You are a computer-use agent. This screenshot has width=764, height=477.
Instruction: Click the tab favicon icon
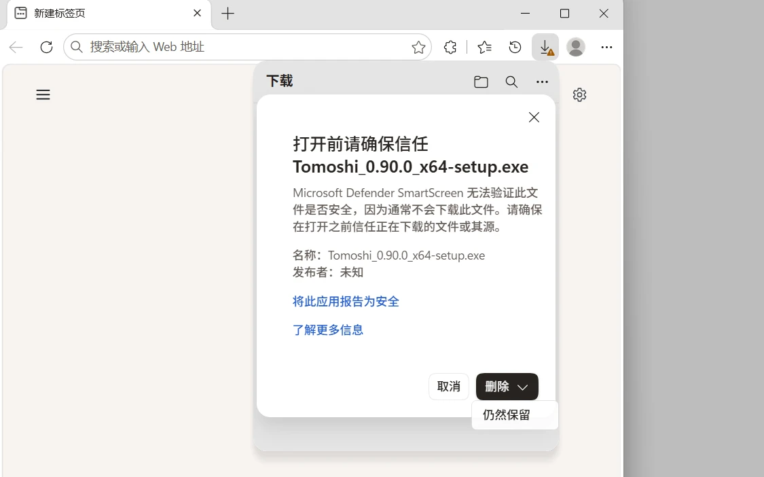[x=20, y=13]
